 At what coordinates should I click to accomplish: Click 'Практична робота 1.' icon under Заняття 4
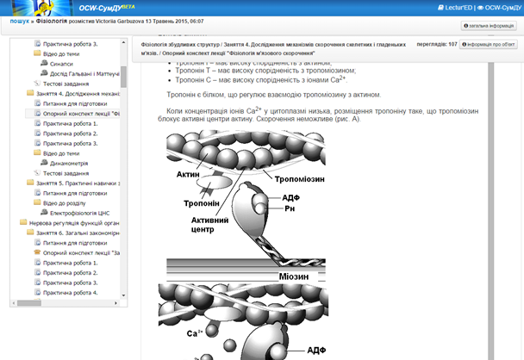click(37, 123)
